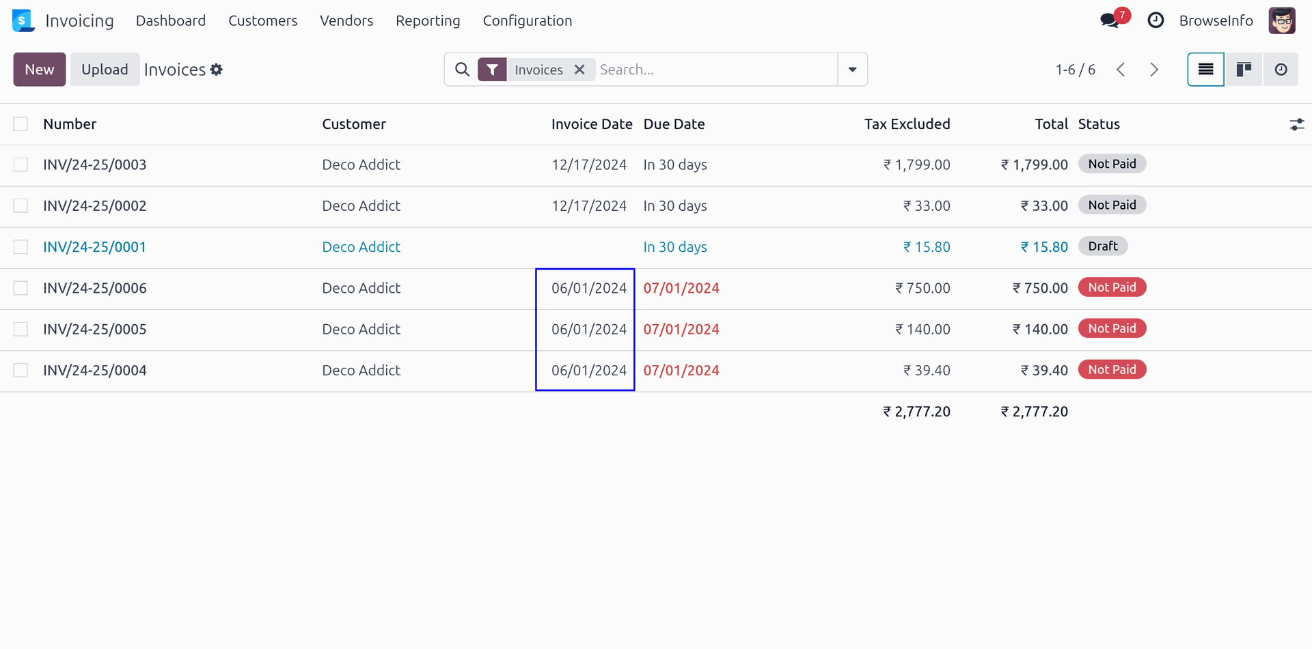
Task: Go to the previous page of records
Action: pos(1121,70)
